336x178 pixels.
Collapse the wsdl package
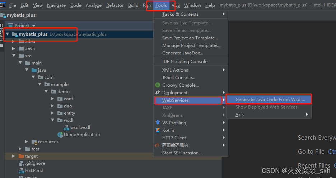52,120
